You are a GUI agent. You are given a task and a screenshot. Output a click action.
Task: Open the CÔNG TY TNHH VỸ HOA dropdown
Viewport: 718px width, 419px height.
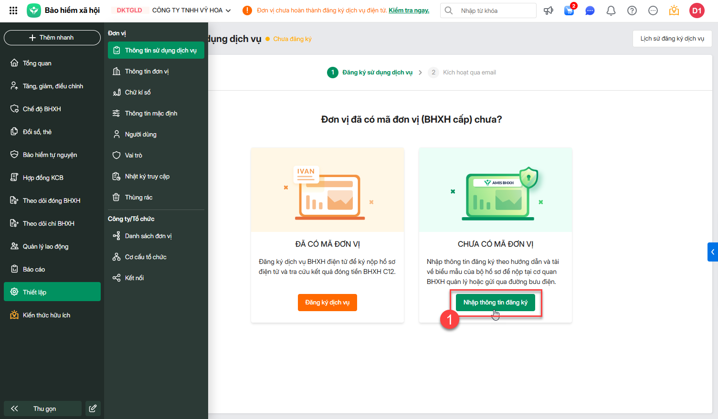tap(191, 10)
